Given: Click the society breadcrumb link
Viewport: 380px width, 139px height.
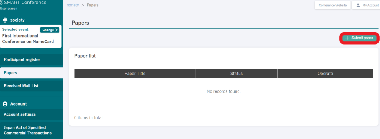Looking at the screenshot, I should (73, 5).
